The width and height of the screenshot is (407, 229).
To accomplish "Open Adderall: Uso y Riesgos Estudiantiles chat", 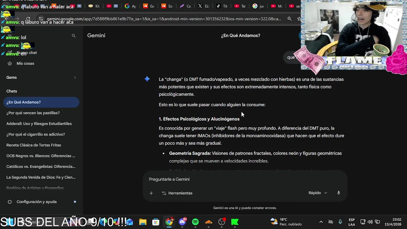I will point(41,124).
